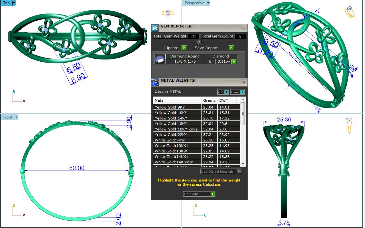
Task: Select the Perspective viewport tab label
Action: tap(194, 3)
